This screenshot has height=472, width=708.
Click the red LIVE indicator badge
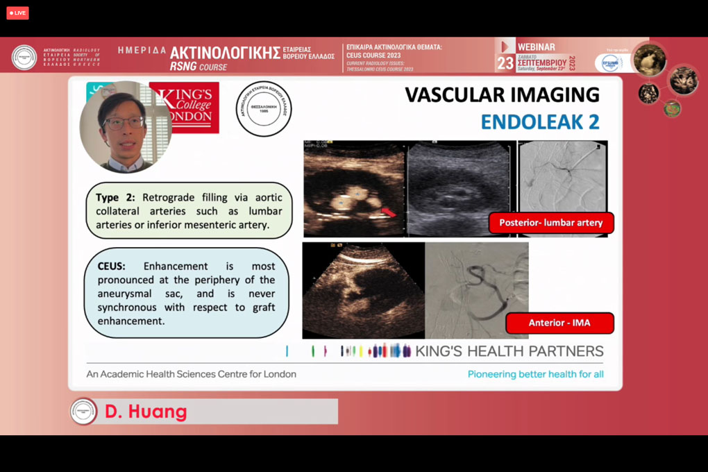point(17,13)
